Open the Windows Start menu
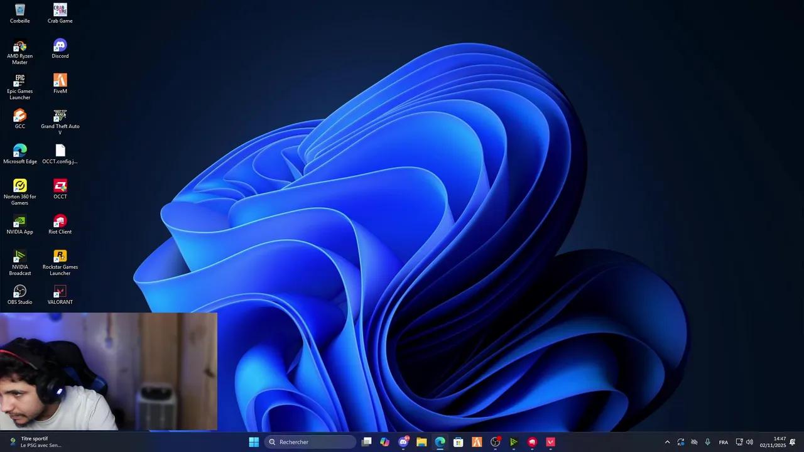This screenshot has height=452, width=804. point(254,442)
